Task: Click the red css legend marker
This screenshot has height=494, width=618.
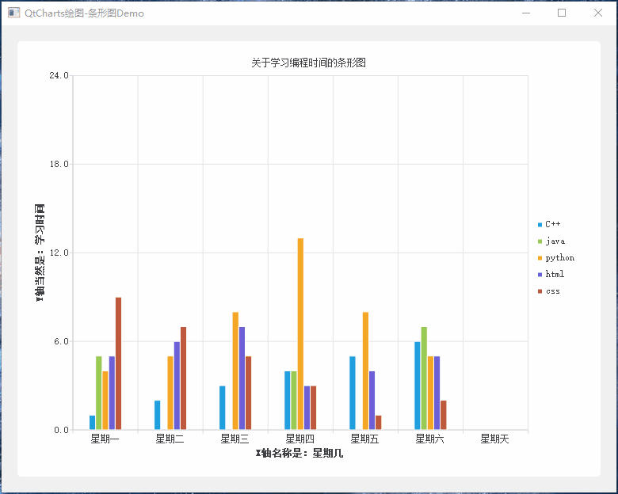Action: click(x=540, y=291)
